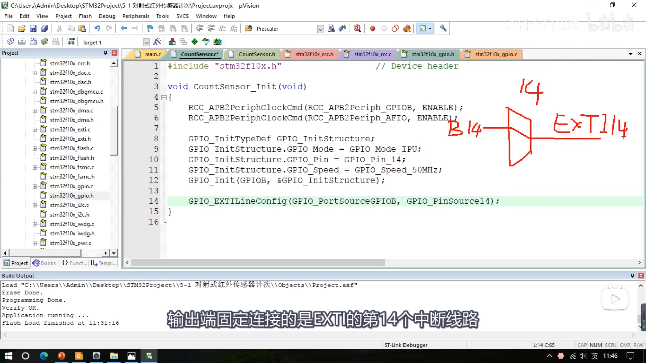Select stm32f10x_exti.h in project tree
646x363 pixels.
pos(70,139)
